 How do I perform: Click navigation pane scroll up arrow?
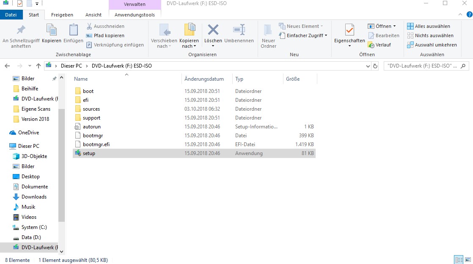tap(61, 78)
